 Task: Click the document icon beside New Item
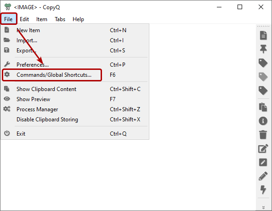point(7,30)
